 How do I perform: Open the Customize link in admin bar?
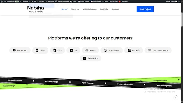[x=24, y=2]
